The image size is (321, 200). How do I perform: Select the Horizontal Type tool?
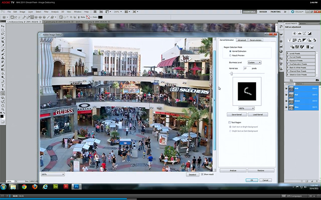[x=2, y=86]
